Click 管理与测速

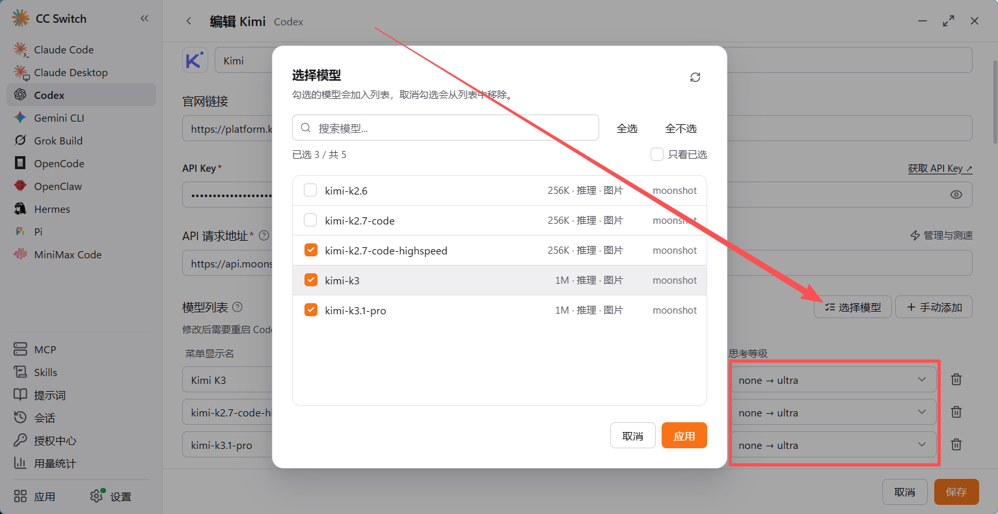click(x=941, y=236)
